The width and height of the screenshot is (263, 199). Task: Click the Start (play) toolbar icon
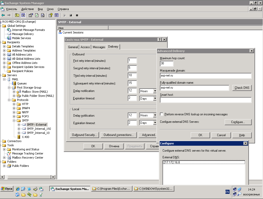coord(65,15)
